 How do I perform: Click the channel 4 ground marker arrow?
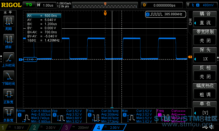[x=21, y=59]
